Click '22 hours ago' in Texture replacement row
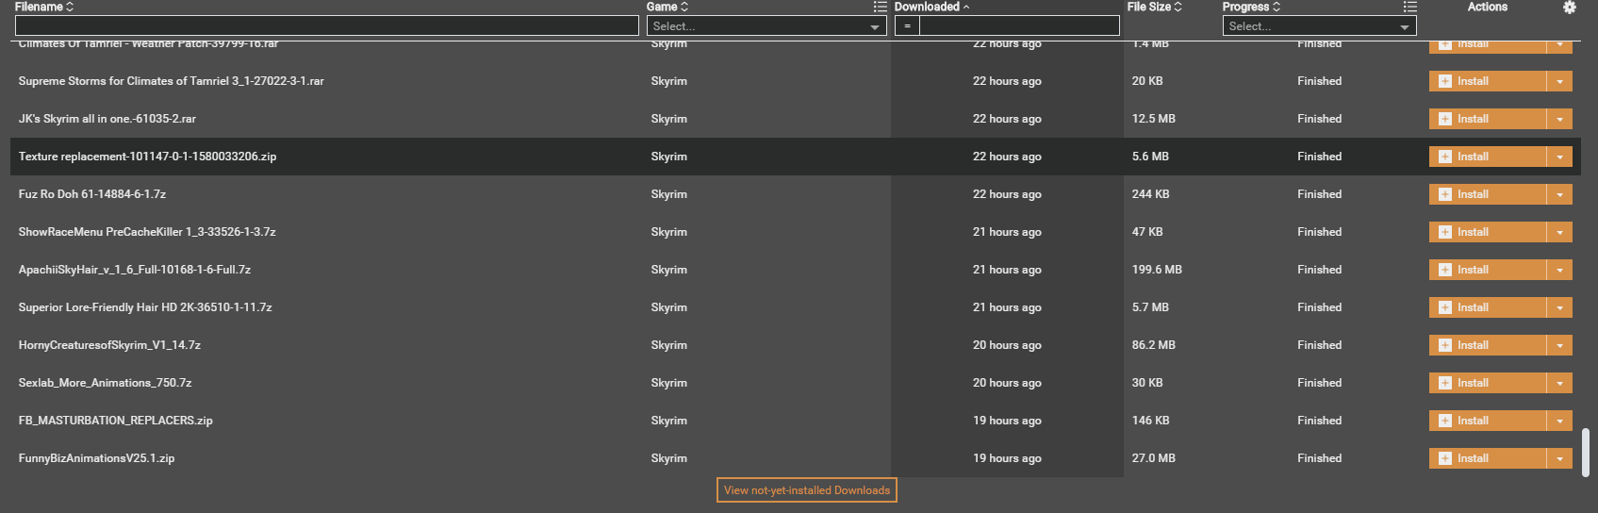Viewport: 1598px width, 513px height. (x=1007, y=157)
